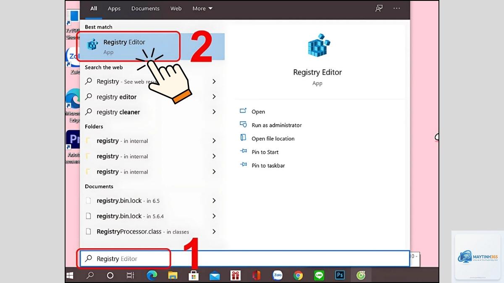The image size is (504, 283).
Task: Click the Open action icon
Action: [x=243, y=111]
